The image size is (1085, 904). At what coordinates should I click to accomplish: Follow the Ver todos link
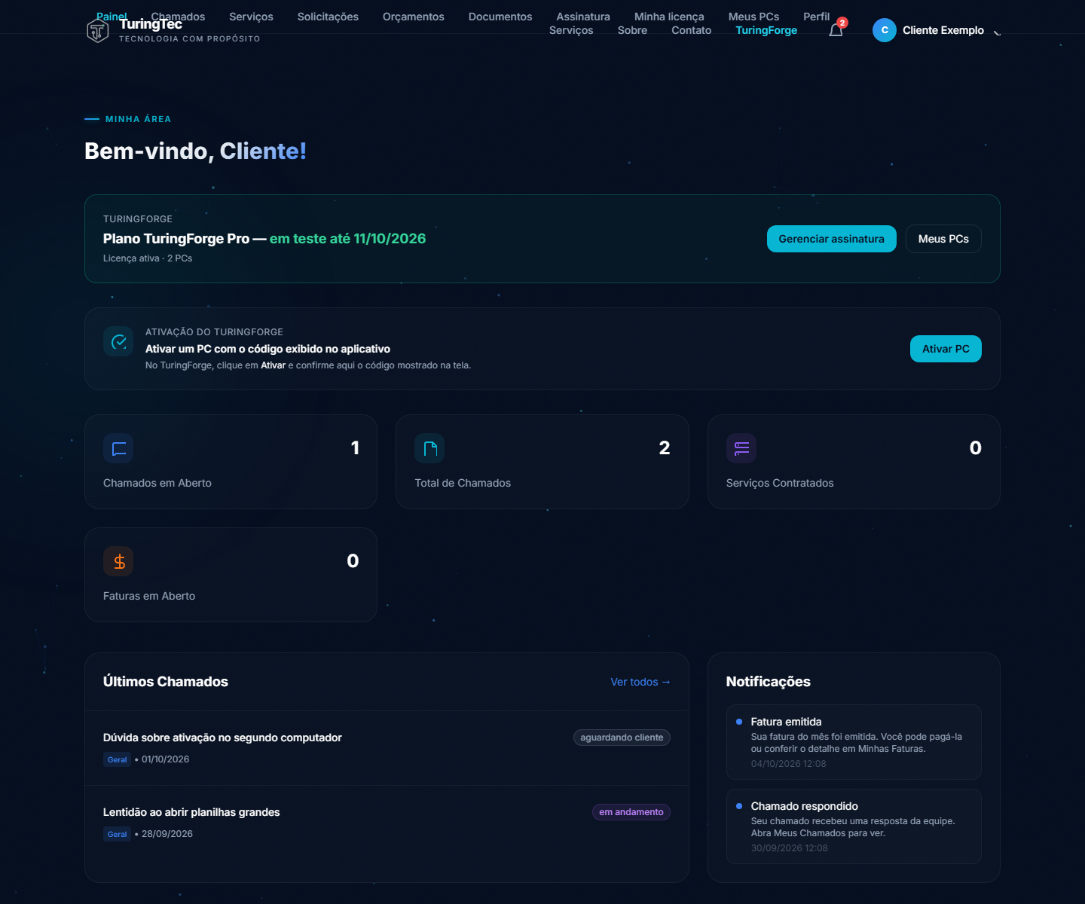point(640,682)
